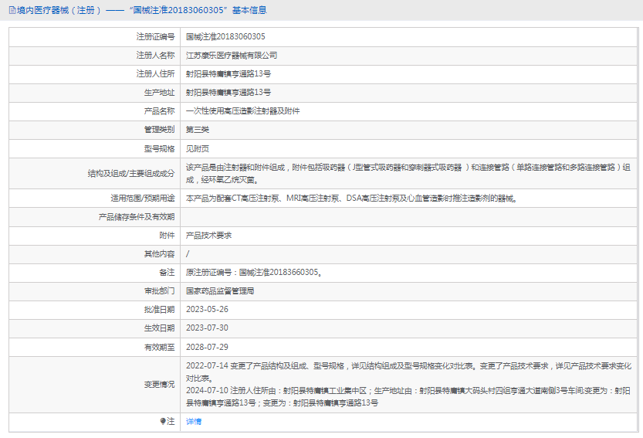Click the 注册人住所 label
Screen dimensions: 643x438
coord(155,74)
